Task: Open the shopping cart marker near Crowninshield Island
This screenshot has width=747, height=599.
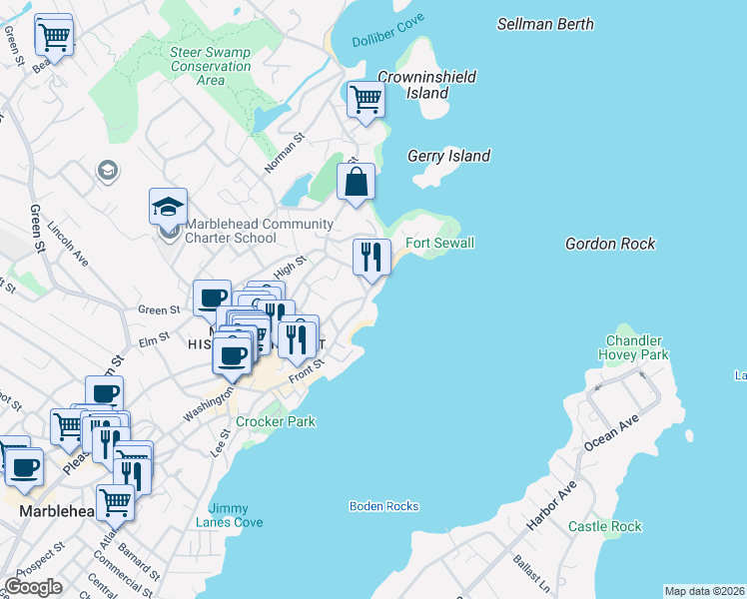Action: 366,100
